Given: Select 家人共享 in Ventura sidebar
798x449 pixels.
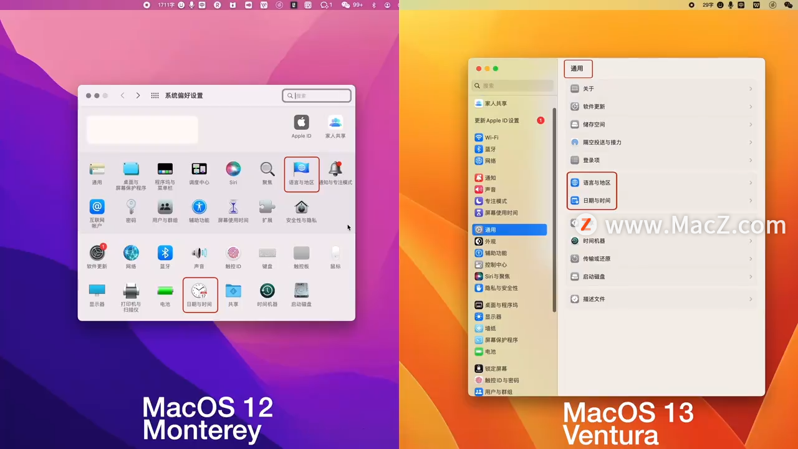Looking at the screenshot, I should pos(491,104).
